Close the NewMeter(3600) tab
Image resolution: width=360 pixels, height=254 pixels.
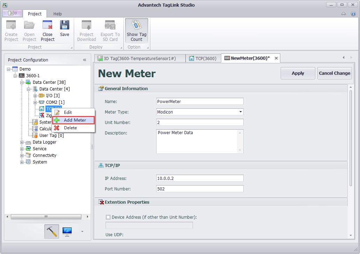(x=276, y=58)
